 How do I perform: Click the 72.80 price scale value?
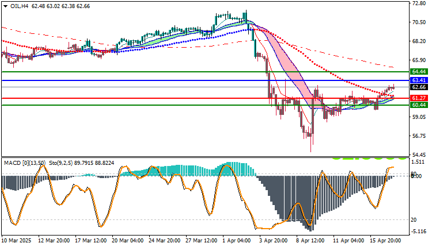(x=419, y=3)
